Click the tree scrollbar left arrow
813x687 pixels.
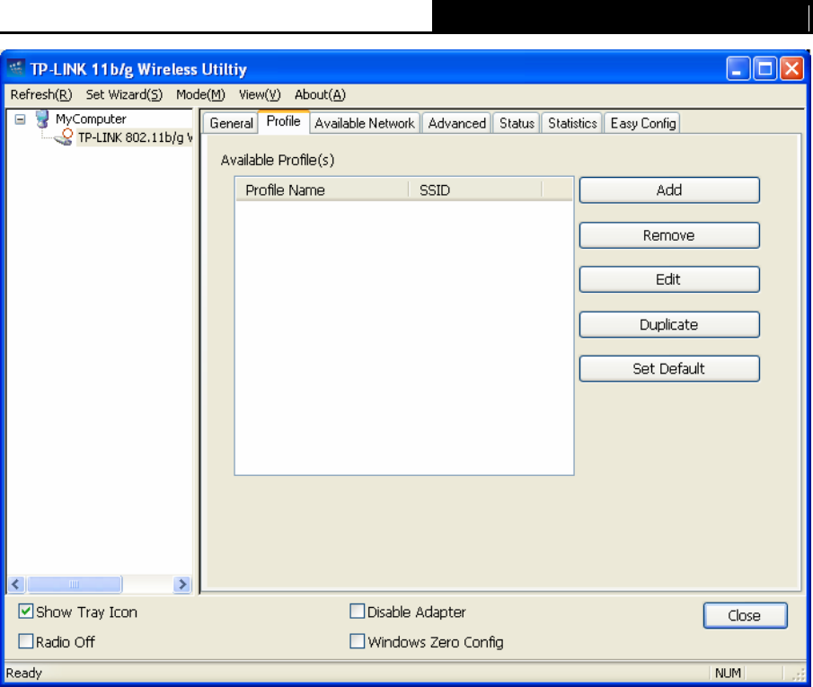16,585
